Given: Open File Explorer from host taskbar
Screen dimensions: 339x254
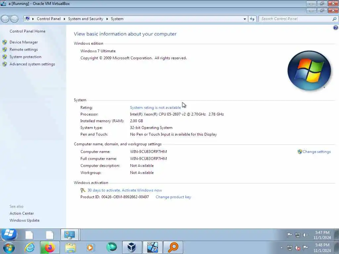Looking at the screenshot, I should point(71,248).
